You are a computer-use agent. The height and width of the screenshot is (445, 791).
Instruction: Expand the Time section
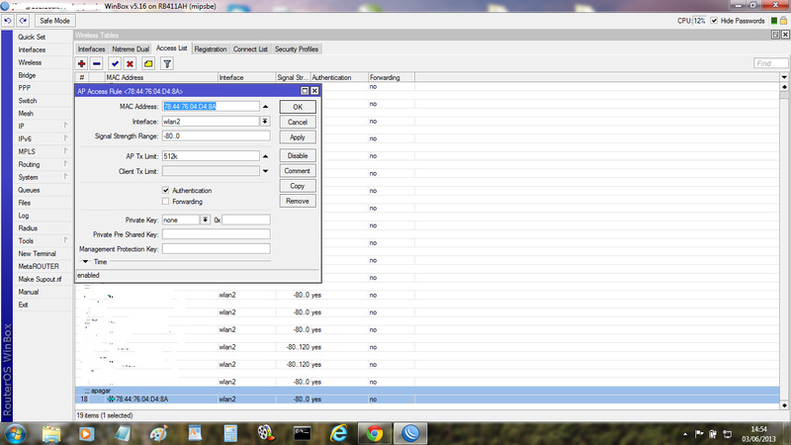(86, 261)
